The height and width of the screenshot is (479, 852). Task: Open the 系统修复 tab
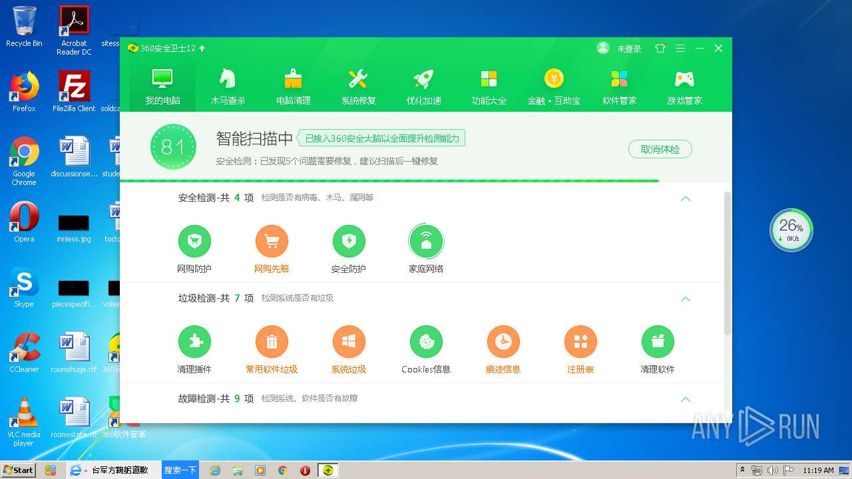tap(358, 86)
